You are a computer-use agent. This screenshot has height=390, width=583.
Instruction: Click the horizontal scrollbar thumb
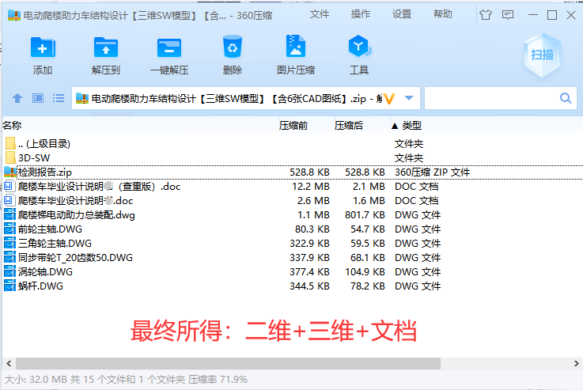point(228,363)
